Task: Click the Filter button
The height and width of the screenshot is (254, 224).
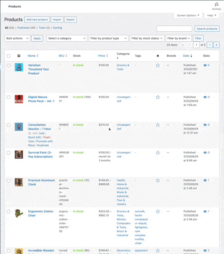Action: (x=198, y=39)
